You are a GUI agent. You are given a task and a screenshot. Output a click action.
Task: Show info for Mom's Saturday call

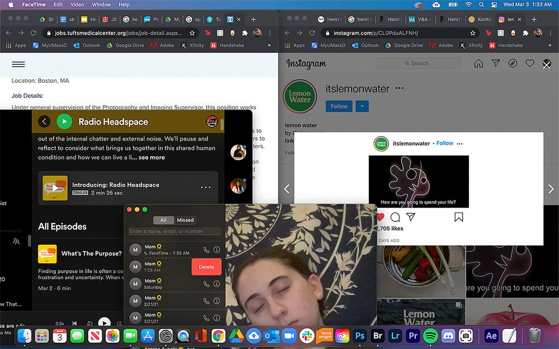click(216, 284)
